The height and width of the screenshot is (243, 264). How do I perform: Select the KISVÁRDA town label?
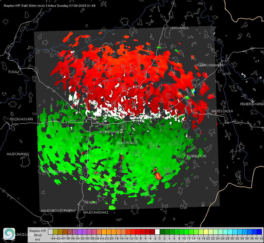[x=180, y=28]
